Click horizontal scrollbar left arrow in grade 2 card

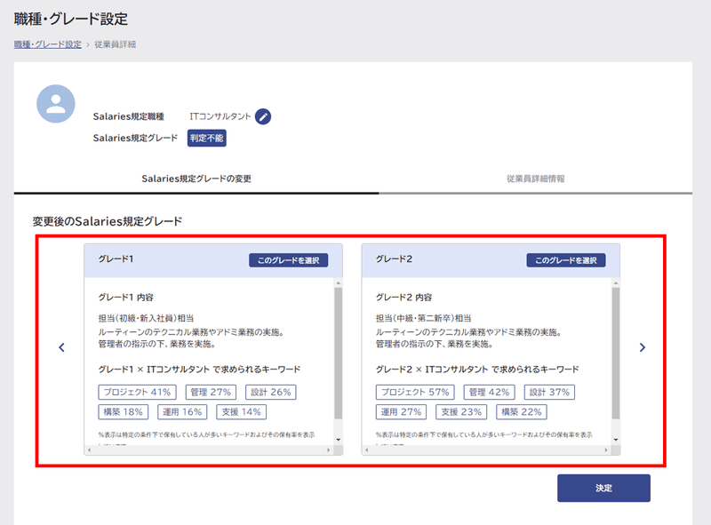(367, 450)
